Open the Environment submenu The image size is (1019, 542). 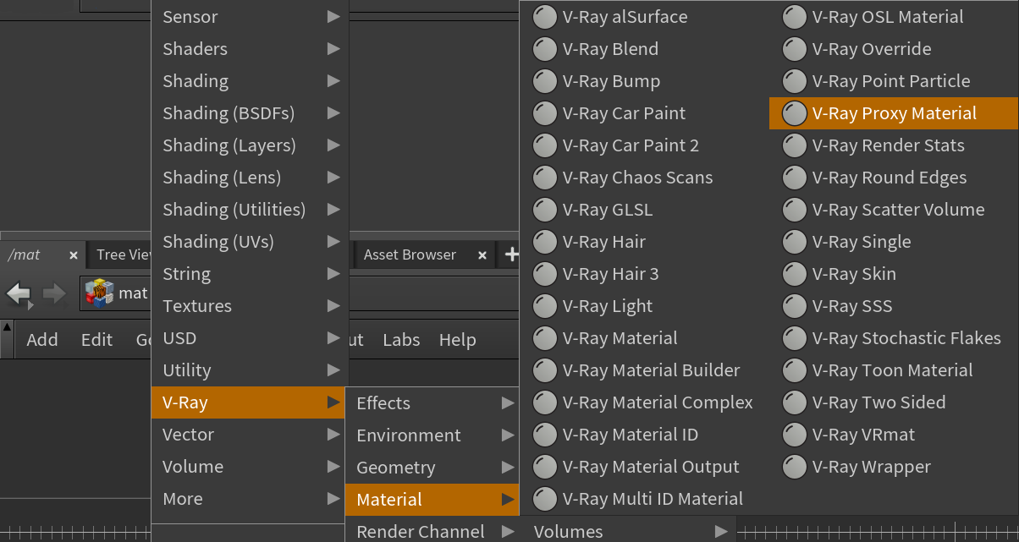pyautogui.click(x=432, y=435)
